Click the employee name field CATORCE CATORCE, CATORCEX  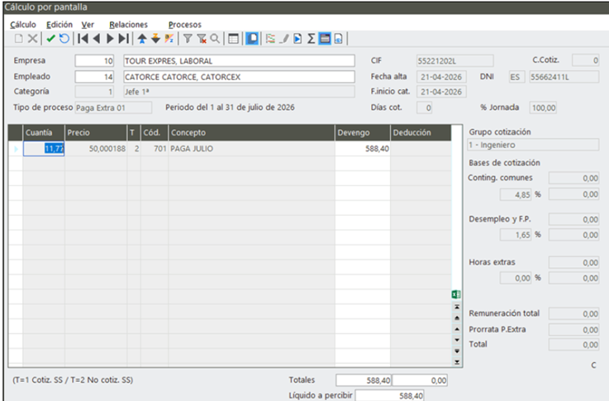coord(239,77)
